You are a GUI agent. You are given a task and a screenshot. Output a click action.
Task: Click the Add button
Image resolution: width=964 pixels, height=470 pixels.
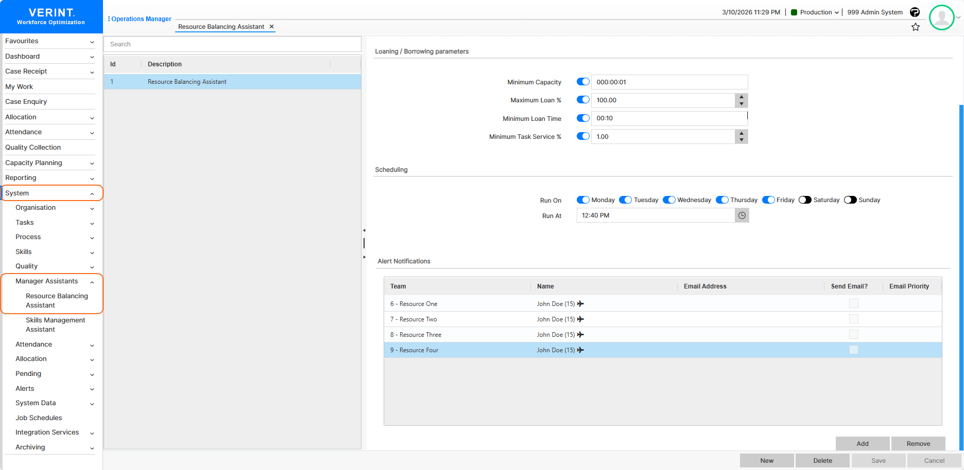point(862,444)
